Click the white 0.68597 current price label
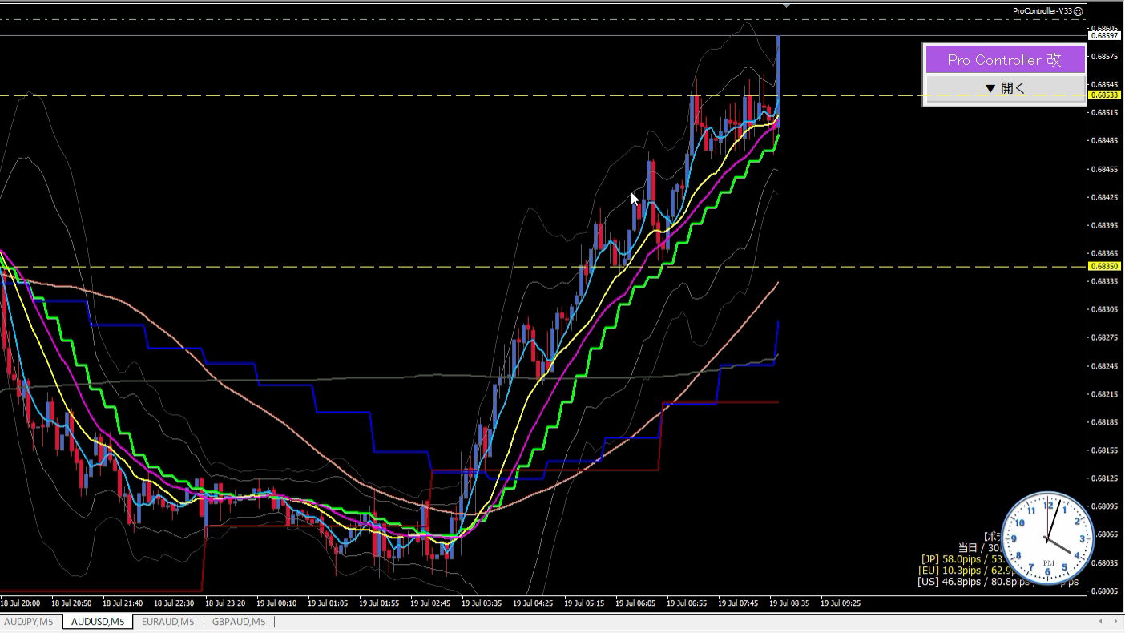This screenshot has height=633, width=1125. [x=1104, y=35]
